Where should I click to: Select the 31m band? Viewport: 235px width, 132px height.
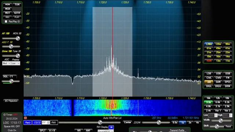(x=209, y=52)
